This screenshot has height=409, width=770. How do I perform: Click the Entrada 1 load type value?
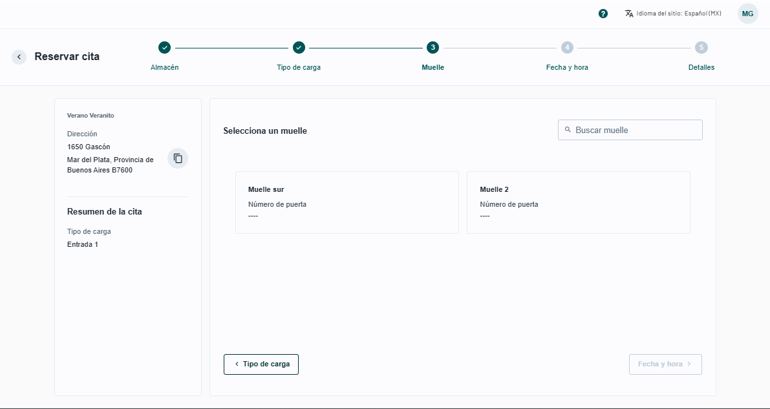pos(83,244)
